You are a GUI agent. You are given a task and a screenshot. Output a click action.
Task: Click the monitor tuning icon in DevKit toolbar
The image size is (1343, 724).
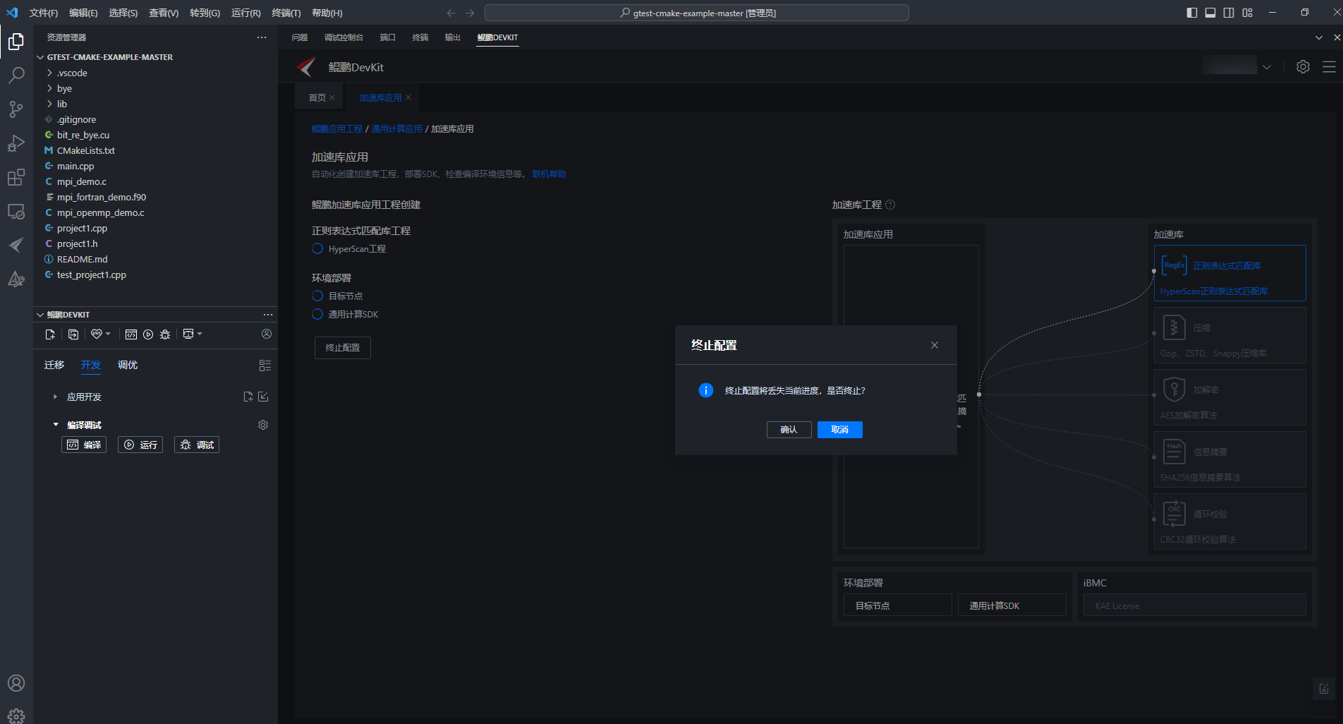(188, 334)
